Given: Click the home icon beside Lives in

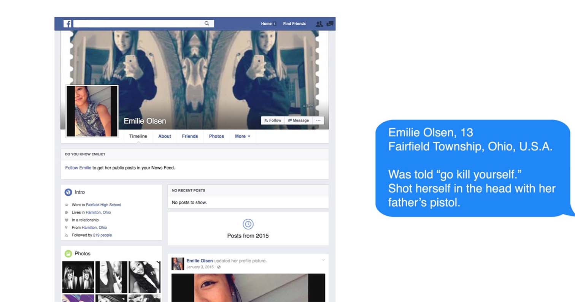Looking at the screenshot, I should pos(67,212).
